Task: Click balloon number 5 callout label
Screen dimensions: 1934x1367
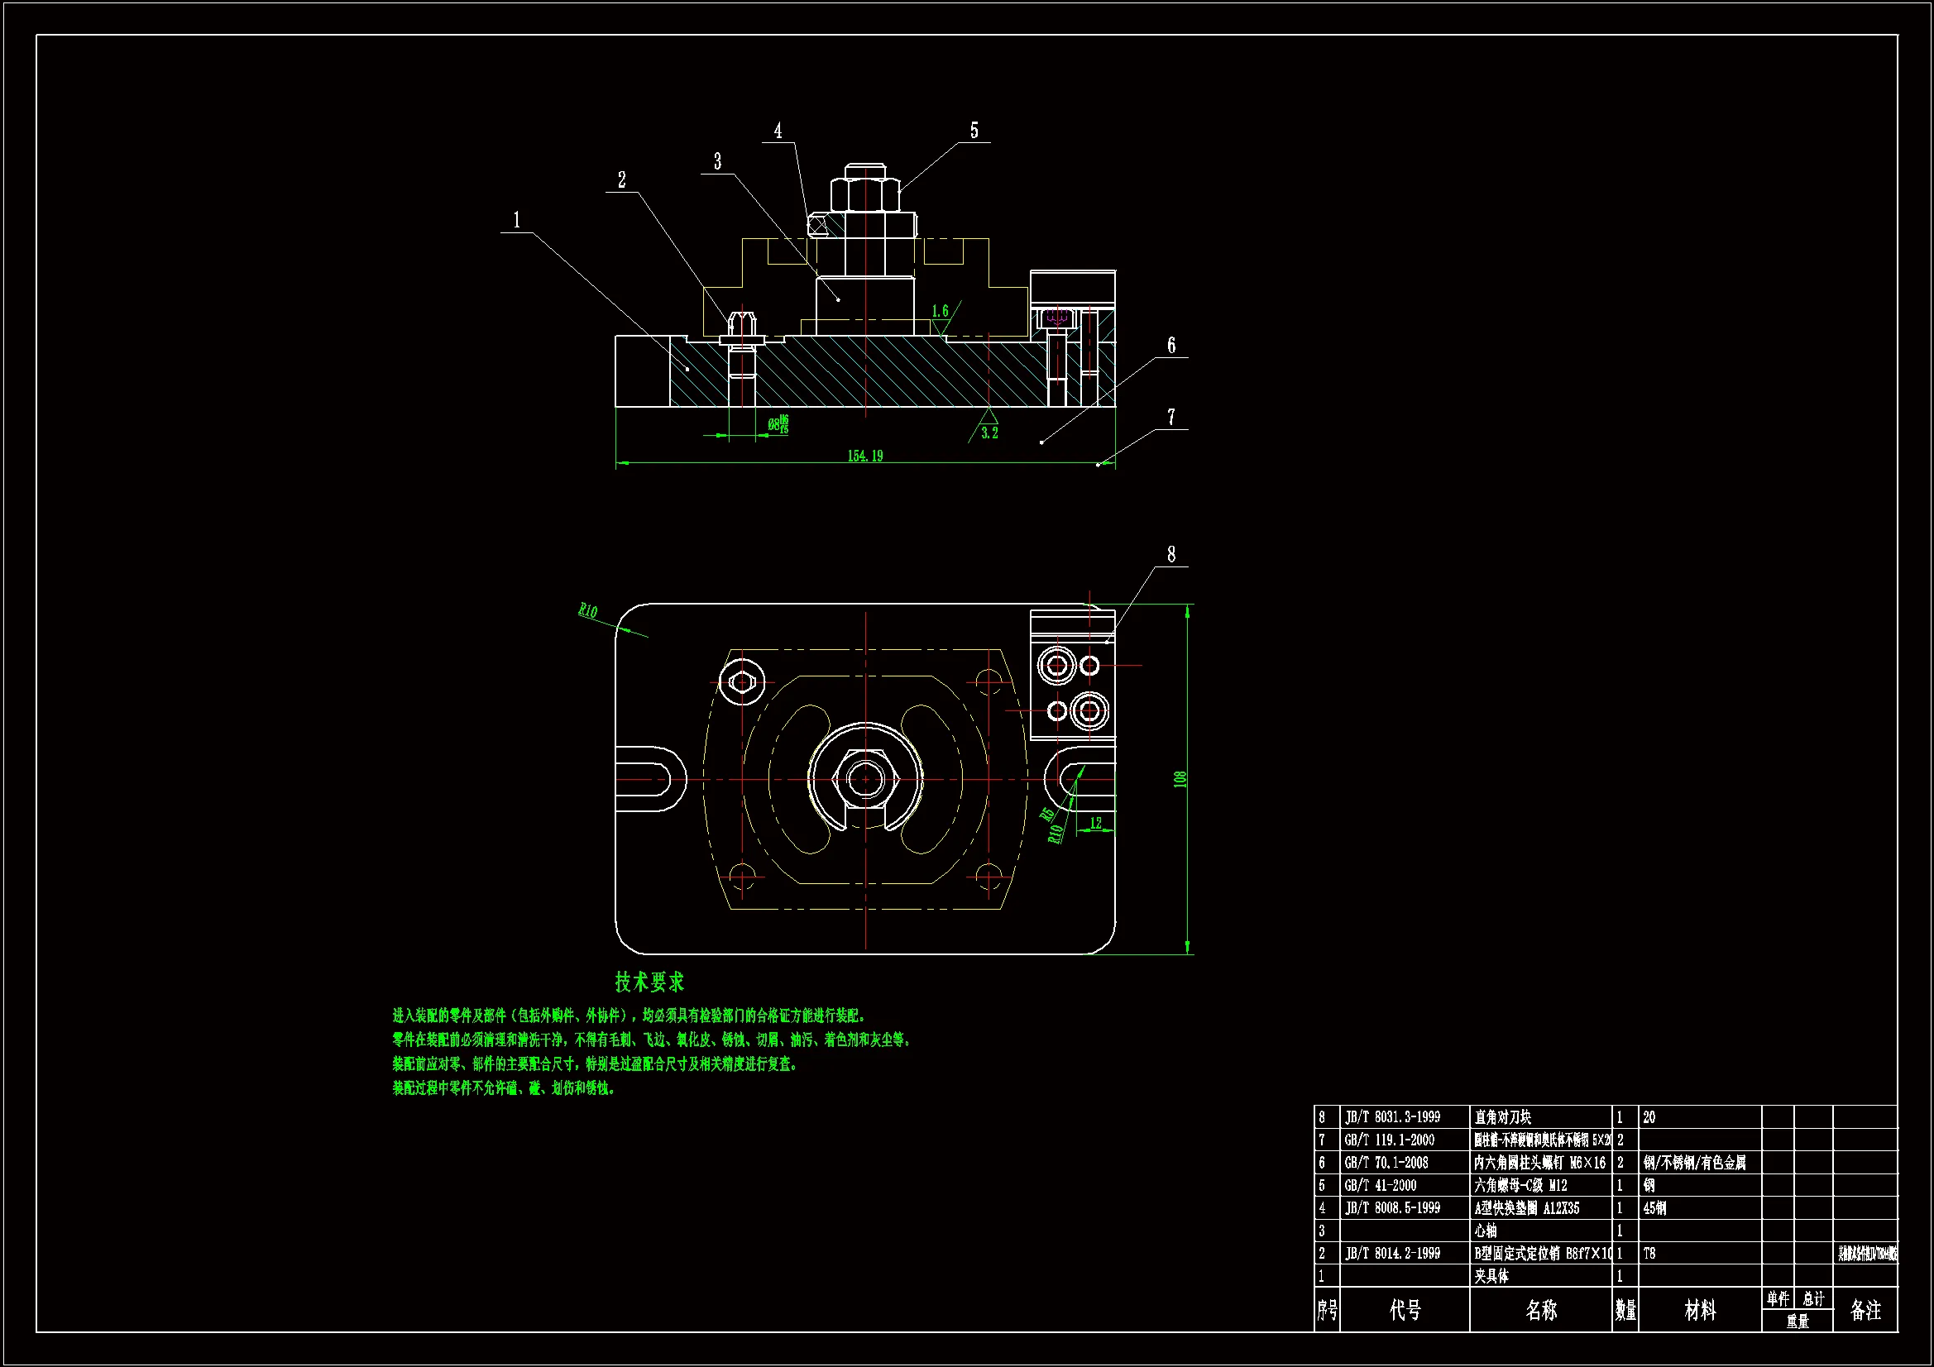Action: (974, 131)
